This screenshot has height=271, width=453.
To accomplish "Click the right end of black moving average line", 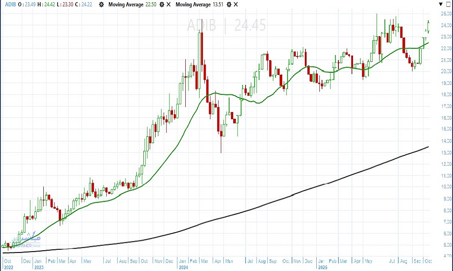I will pos(428,147).
